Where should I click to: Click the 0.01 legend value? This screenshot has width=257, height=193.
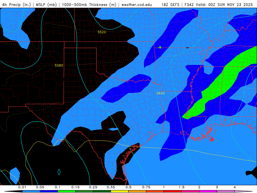tap(22, 187)
